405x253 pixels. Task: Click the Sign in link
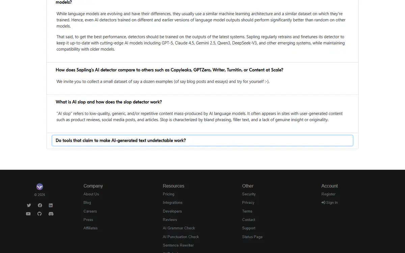pyautogui.click(x=329, y=202)
